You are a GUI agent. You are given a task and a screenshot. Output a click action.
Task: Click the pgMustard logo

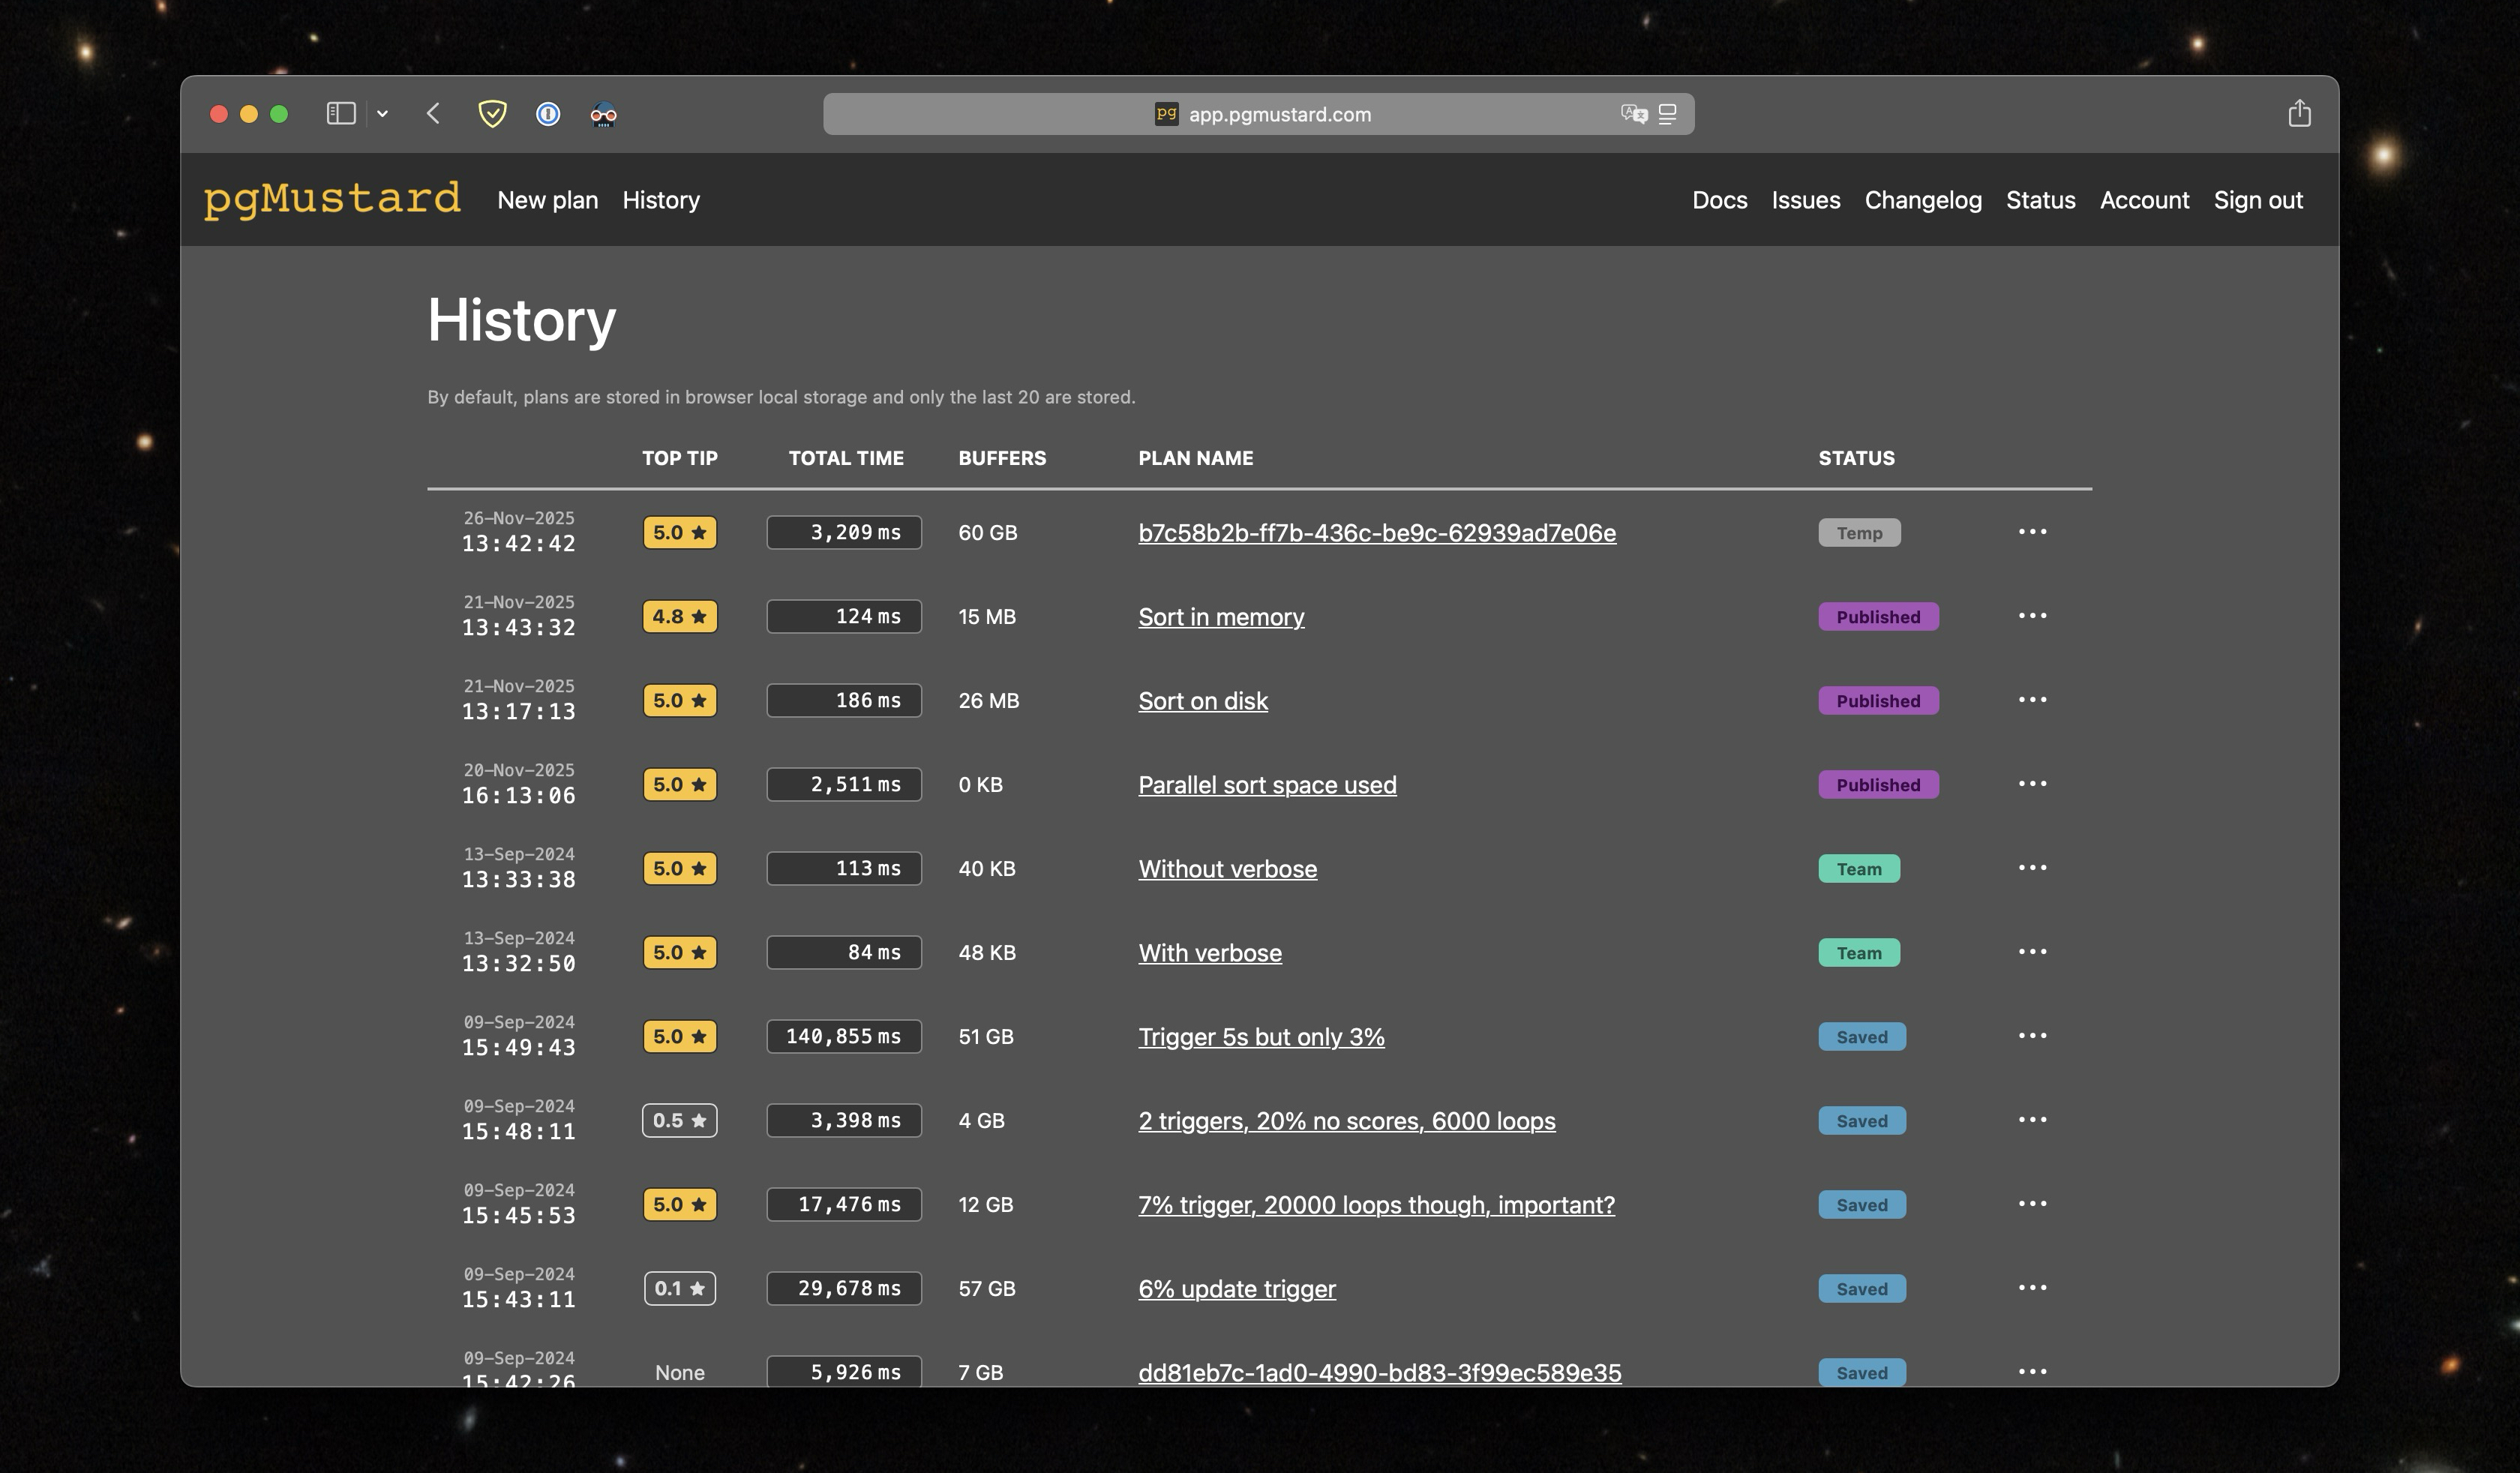332,199
